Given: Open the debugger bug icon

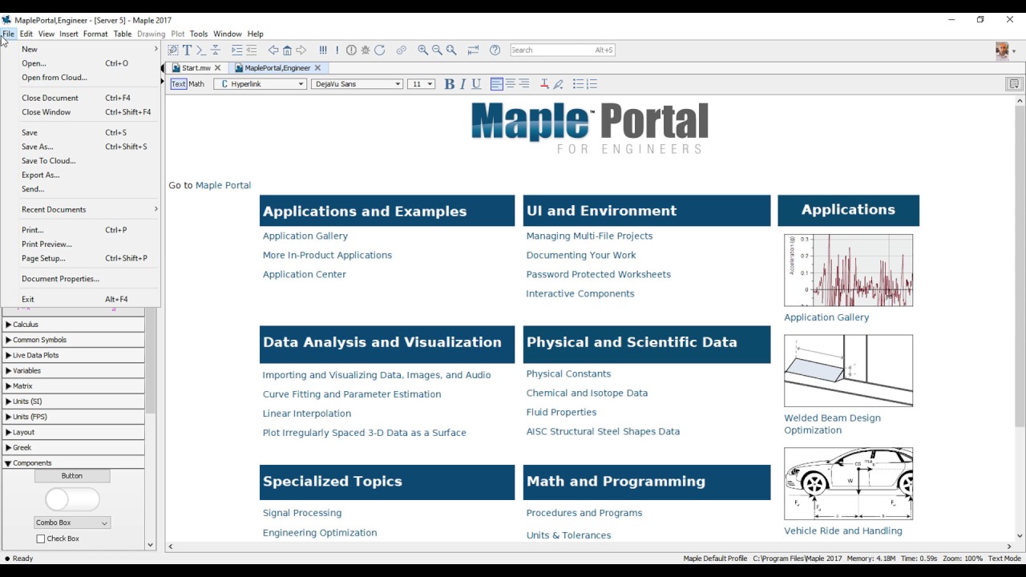Looking at the screenshot, I should click(x=366, y=50).
